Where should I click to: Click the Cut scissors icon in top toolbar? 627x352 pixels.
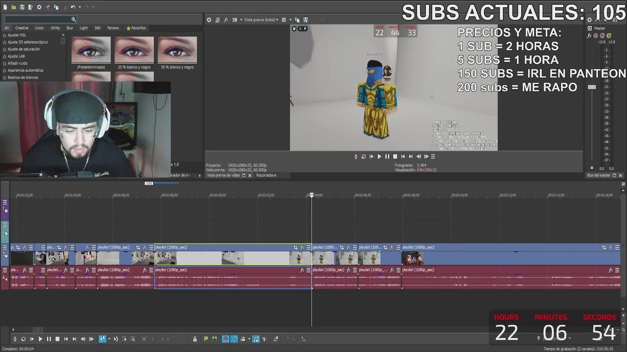click(x=48, y=7)
